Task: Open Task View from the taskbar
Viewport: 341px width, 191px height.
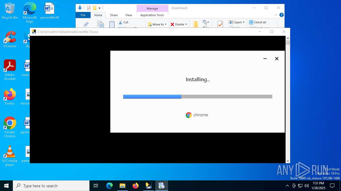Action: [x=96, y=186]
